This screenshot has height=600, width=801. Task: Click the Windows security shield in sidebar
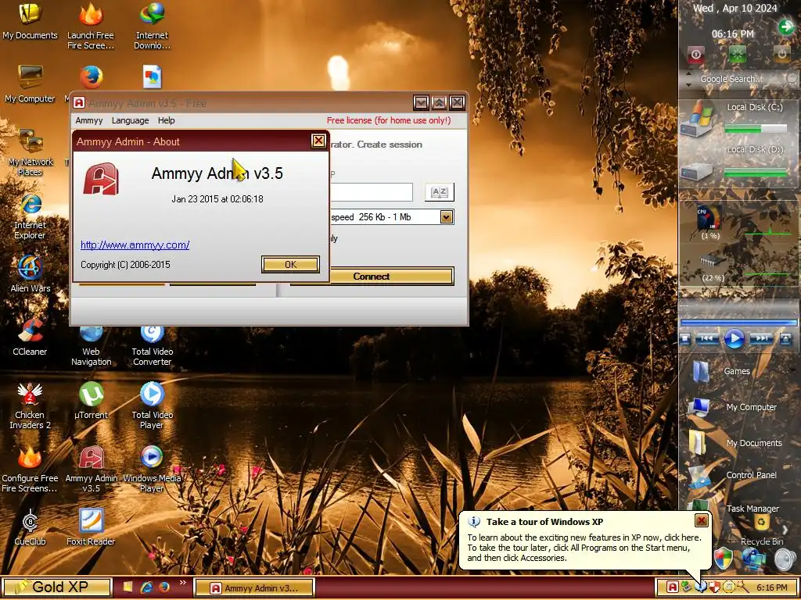[724, 559]
